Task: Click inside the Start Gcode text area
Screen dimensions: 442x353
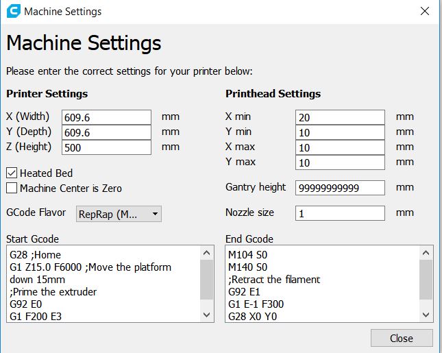Action: tap(103, 283)
